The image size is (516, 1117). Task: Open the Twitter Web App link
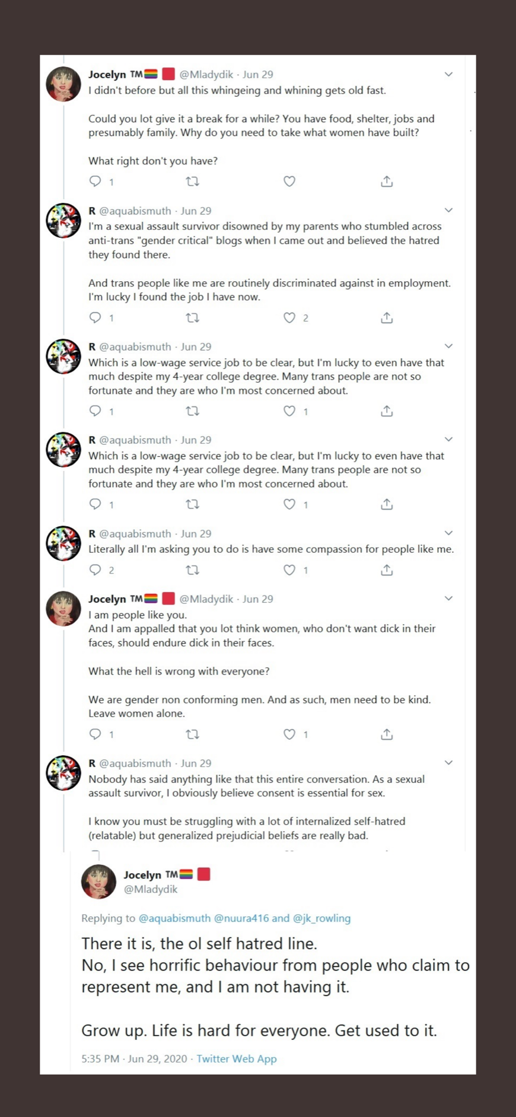237,1059
